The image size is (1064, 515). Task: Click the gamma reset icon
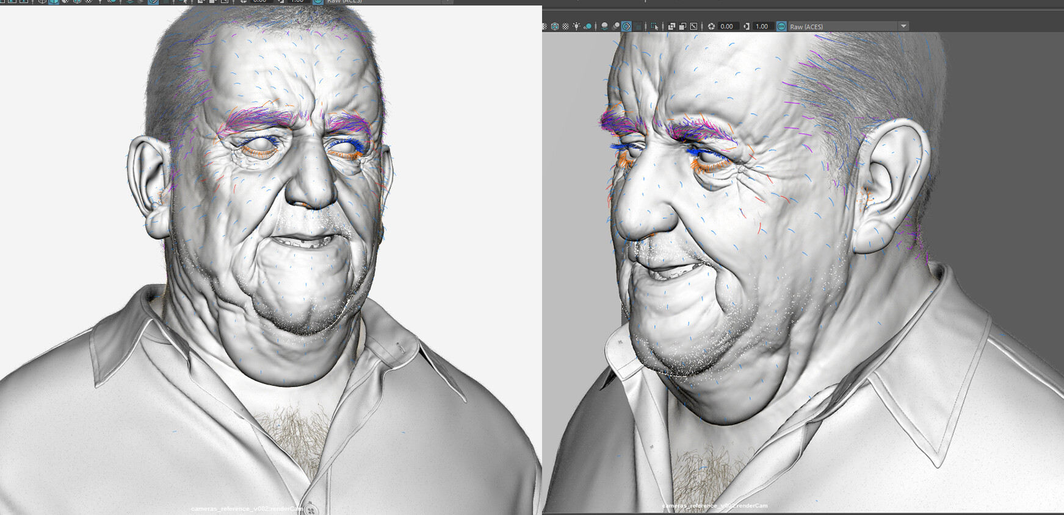(x=747, y=26)
